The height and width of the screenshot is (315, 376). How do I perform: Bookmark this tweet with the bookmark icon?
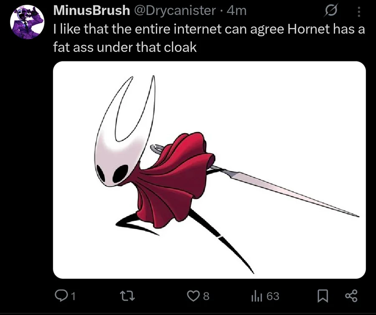(x=323, y=296)
